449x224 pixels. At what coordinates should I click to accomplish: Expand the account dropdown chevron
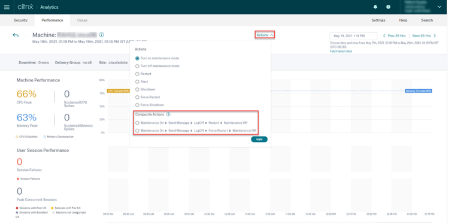coord(439,7)
